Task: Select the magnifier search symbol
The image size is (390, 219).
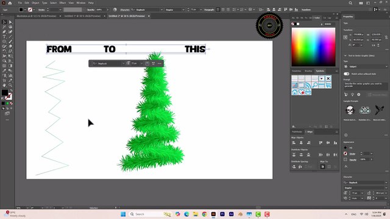Action: pos(314,85)
